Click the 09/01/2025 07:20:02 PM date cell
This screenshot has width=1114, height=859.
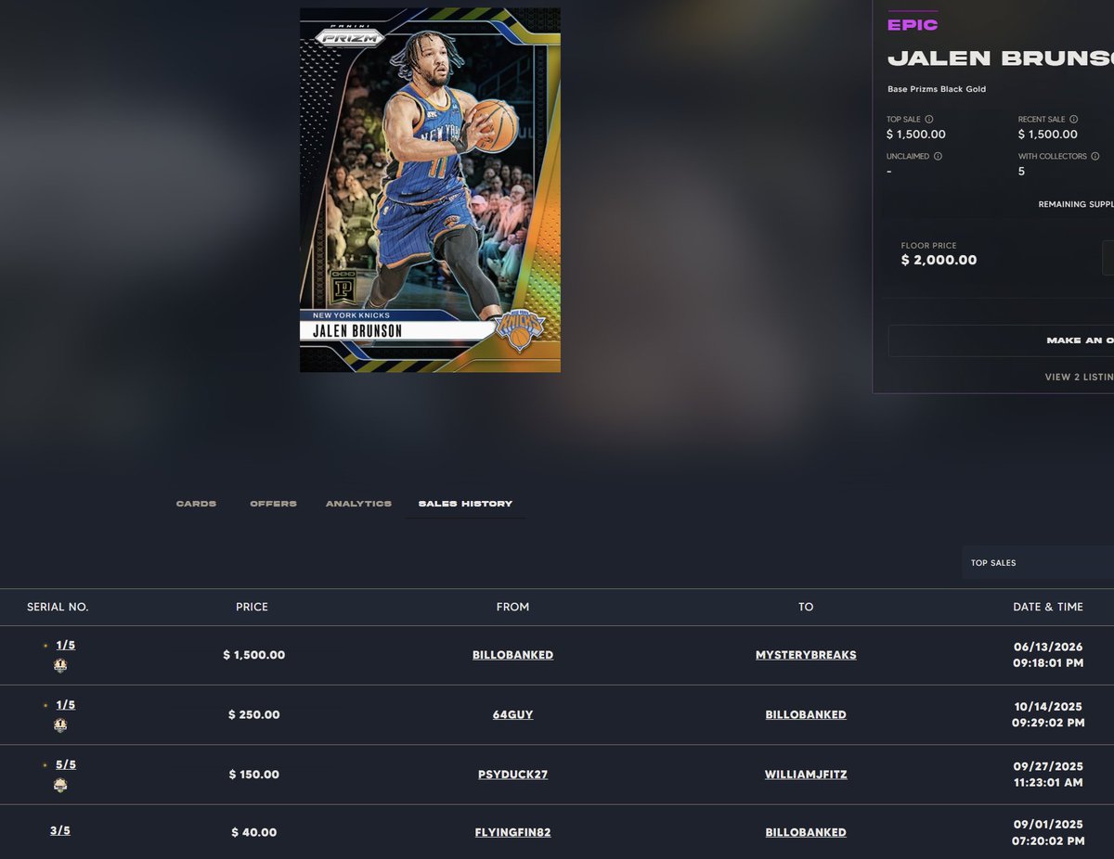[1047, 833]
